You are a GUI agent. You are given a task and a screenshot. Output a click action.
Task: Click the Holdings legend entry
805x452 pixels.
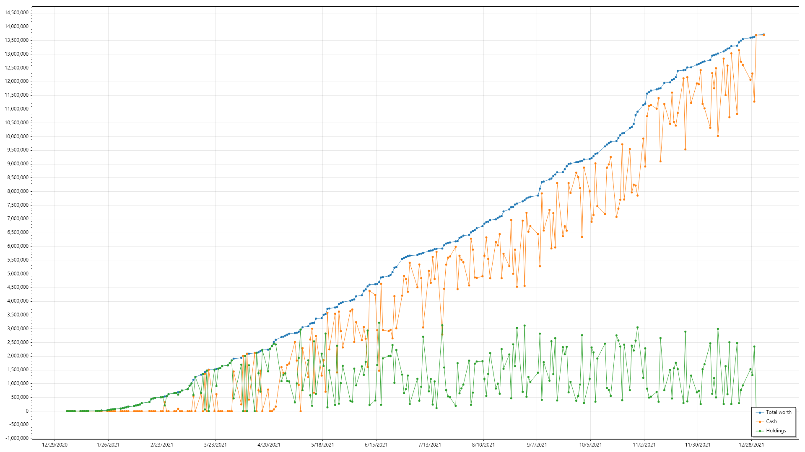click(771, 431)
